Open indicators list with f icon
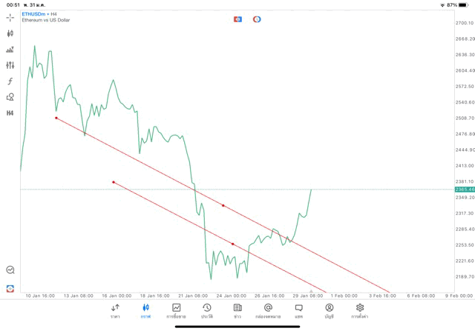Screen dimensions: 475x331 [x=10, y=81]
